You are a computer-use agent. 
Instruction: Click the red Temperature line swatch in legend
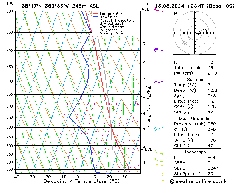pyautogui.click(x=95, y=14)
